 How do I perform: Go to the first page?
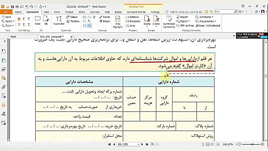[109, 145]
